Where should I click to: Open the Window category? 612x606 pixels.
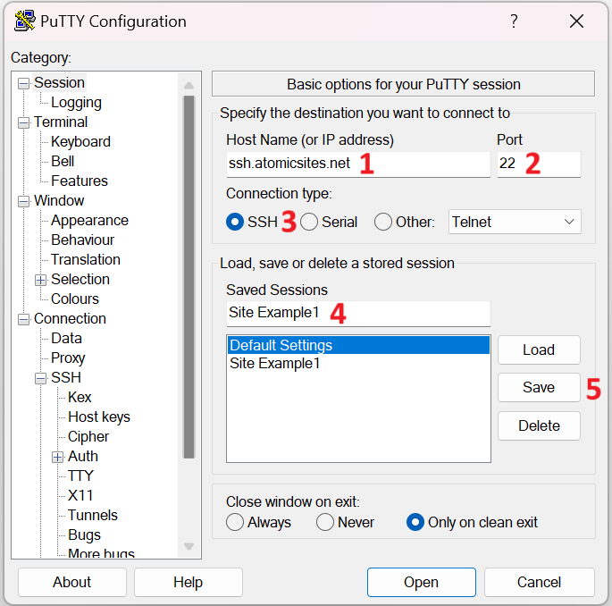[x=59, y=201]
